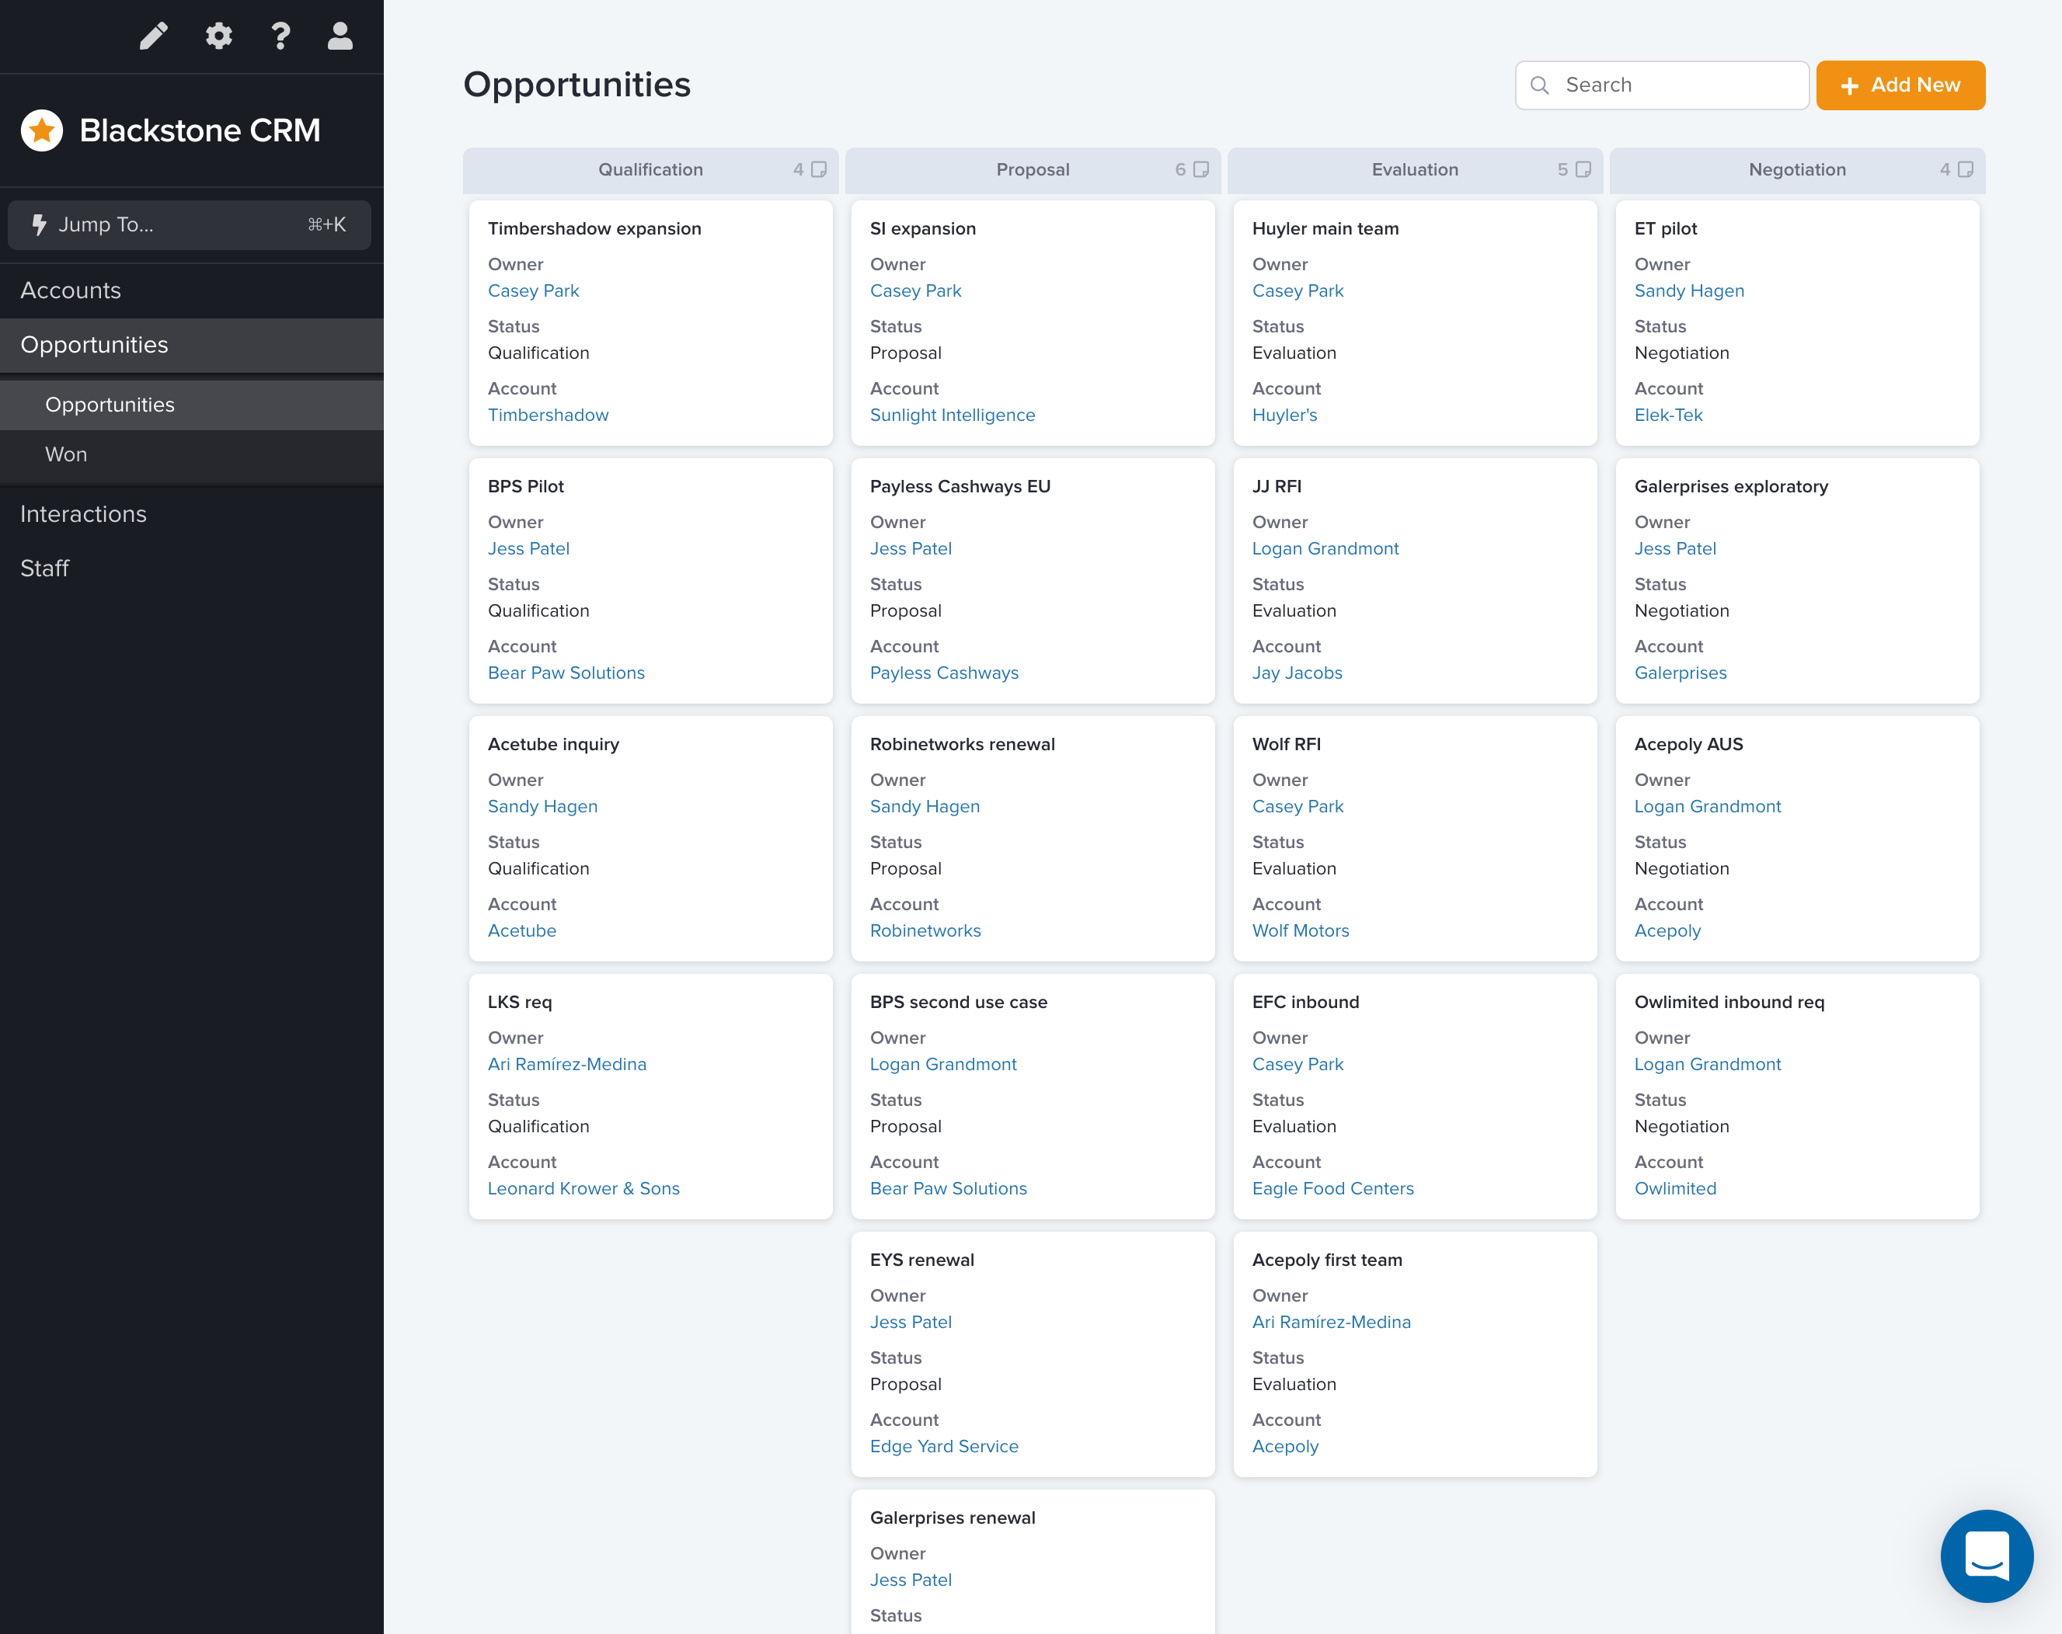The width and height of the screenshot is (2062, 1634).
Task: Open the Robinetworks account link
Action: pos(925,931)
